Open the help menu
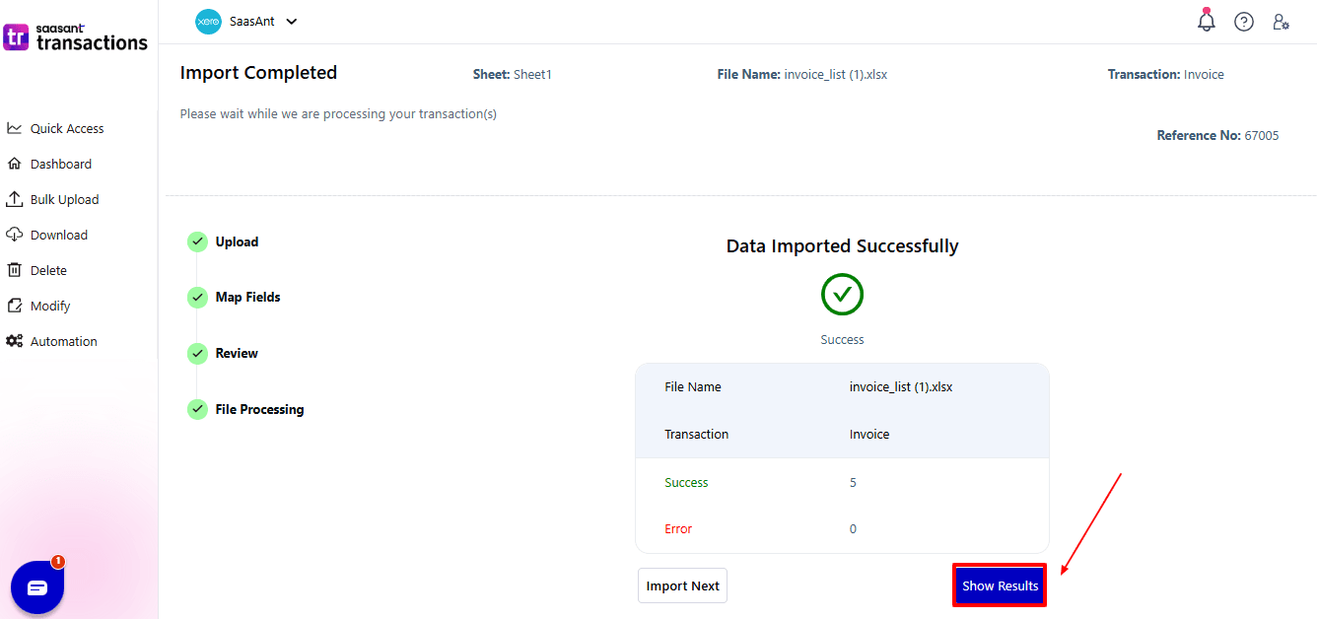Viewport: 1317px width, 619px height. (x=1243, y=21)
